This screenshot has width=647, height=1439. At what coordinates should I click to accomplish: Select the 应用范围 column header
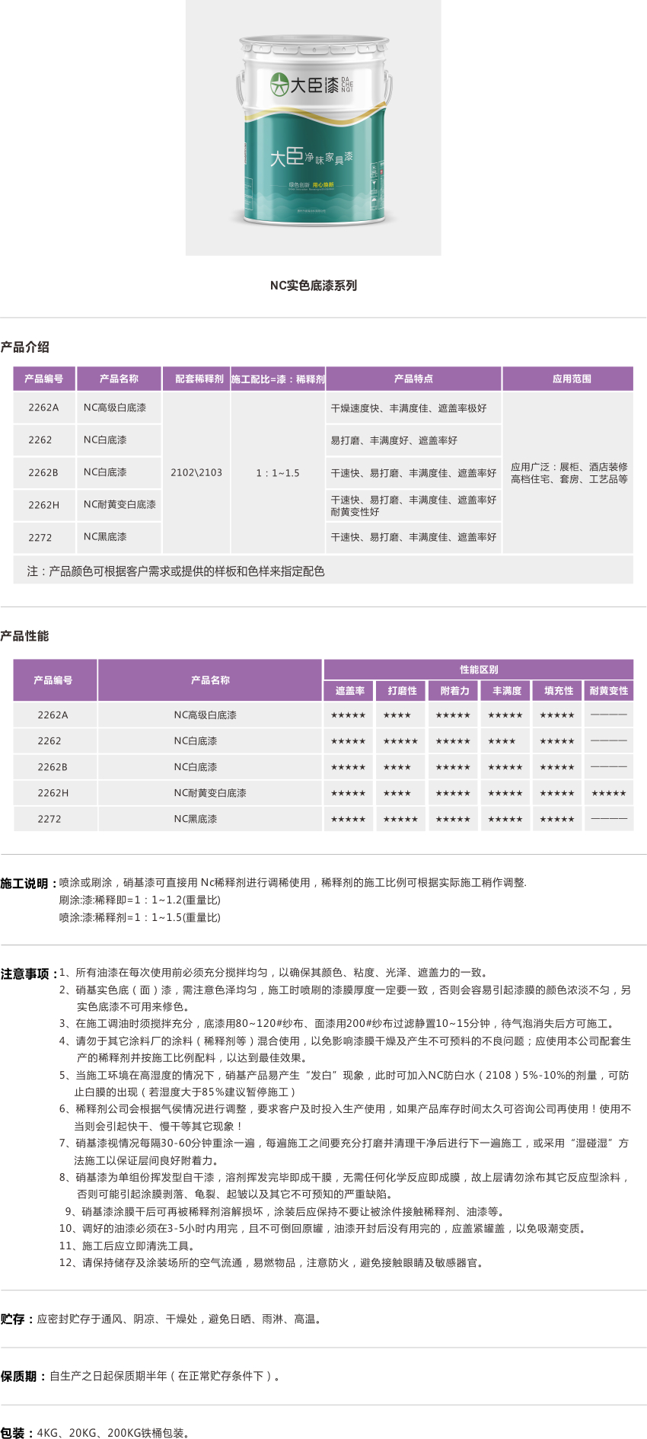pos(572,379)
